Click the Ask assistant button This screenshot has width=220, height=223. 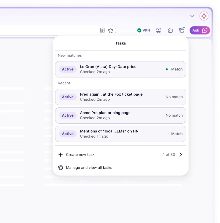tap(200, 30)
